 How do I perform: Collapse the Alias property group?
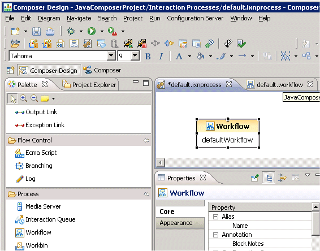pyautogui.click(x=215, y=217)
